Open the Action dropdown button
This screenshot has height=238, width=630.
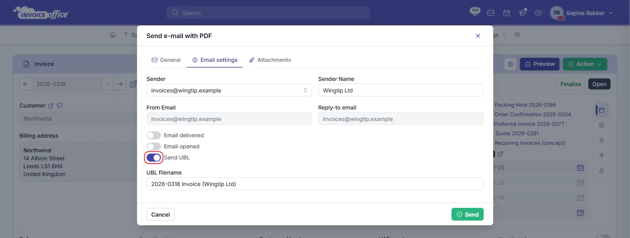coord(585,64)
